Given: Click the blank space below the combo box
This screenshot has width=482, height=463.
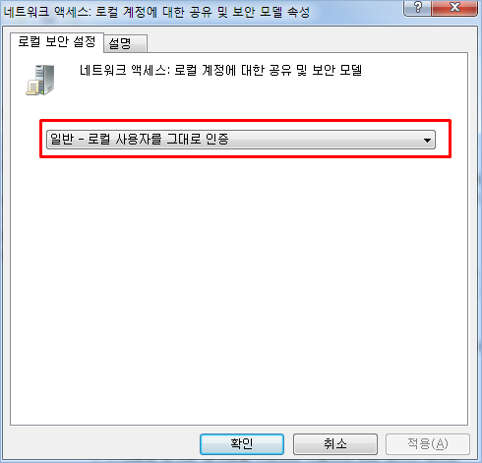Looking at the screenshot, I should click(x=239, y=288).
